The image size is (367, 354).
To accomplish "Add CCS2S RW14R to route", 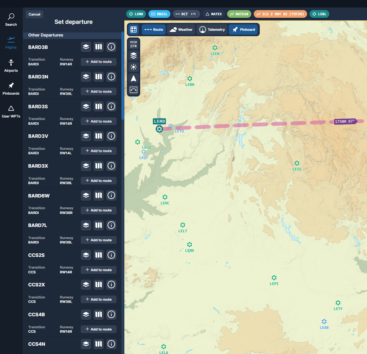I will coord(99,270).
